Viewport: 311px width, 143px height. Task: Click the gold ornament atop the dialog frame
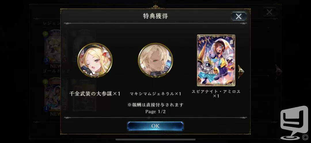(x=155, y=7)
